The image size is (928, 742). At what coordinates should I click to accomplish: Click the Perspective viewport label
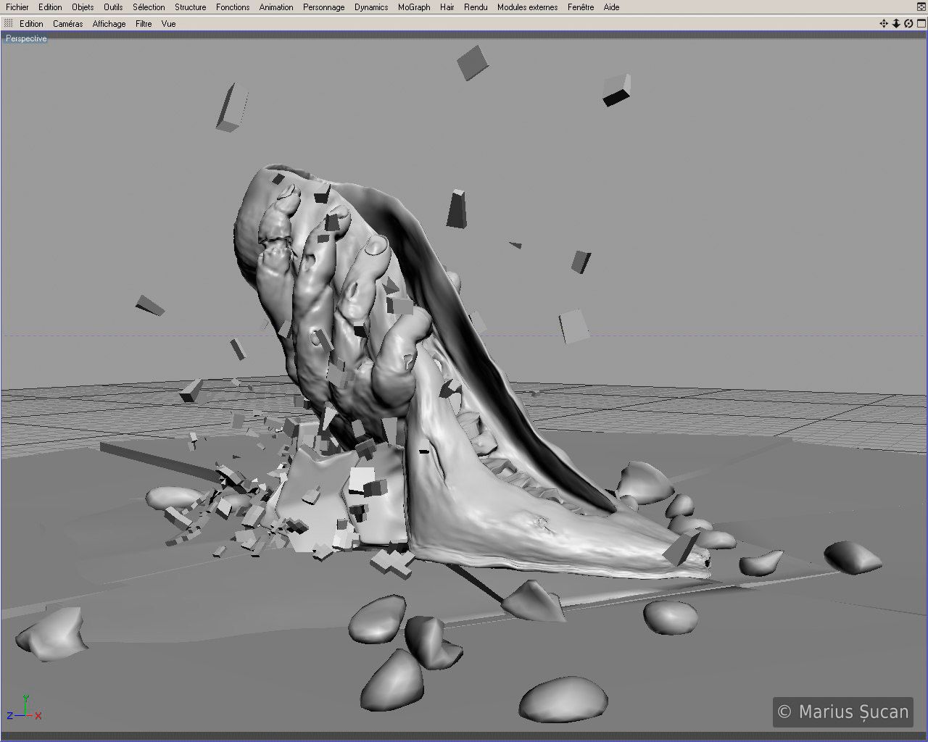click(x=26, y=38)
